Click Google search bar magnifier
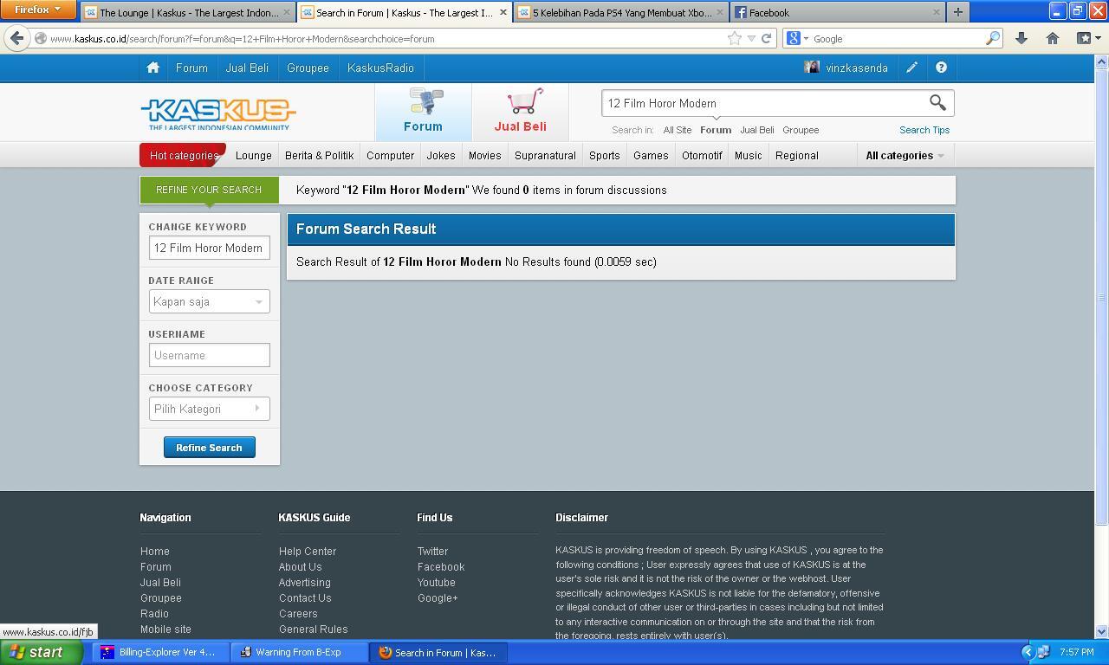Viewport: 1109px width, 665px height. pyautogui.click(x=993, y=38)
